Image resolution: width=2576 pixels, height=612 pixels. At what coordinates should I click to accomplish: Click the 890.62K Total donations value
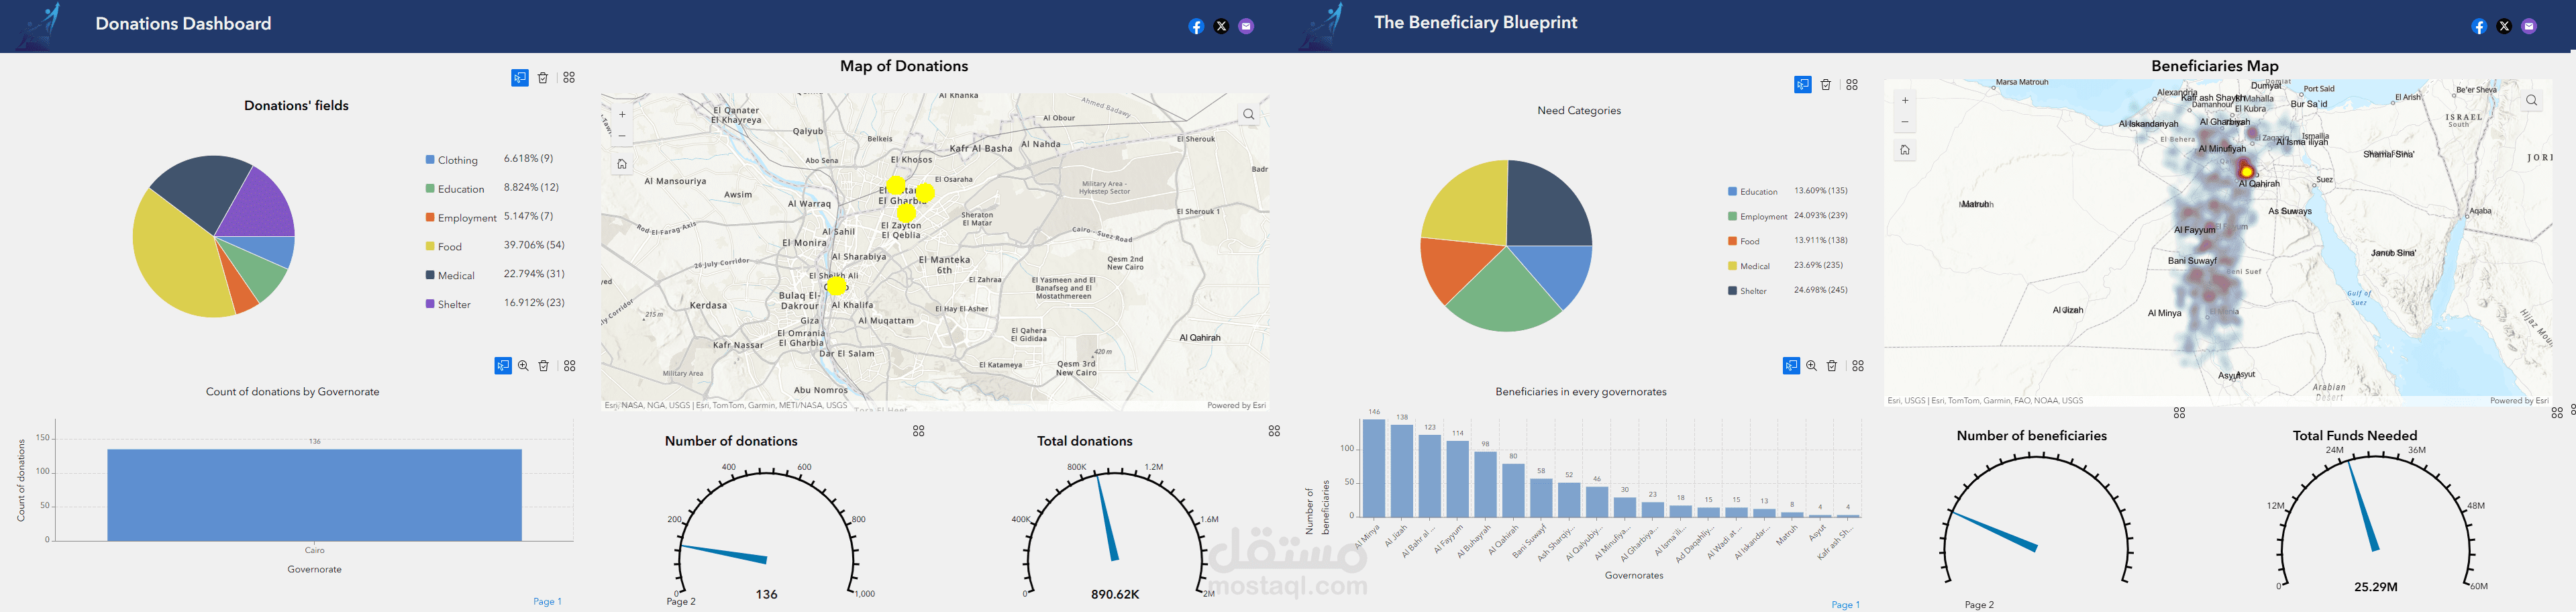(1115, 594)
